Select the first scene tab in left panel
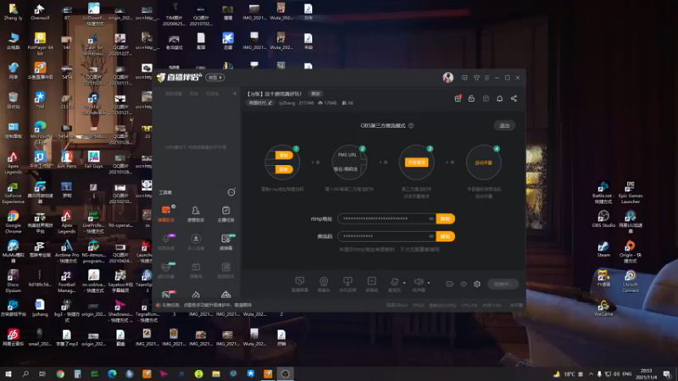This screenshot has width=678, height=381. pyautogui.click(x=174, y=94)
